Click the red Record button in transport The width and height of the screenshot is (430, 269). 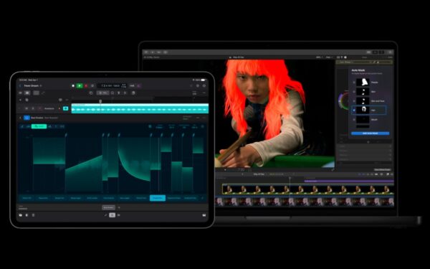click(86, 85)
